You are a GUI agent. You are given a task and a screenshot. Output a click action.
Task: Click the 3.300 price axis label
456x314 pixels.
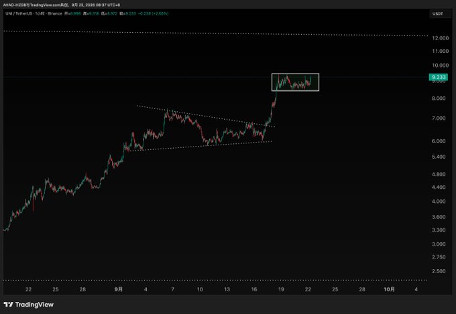coord(439,230)
